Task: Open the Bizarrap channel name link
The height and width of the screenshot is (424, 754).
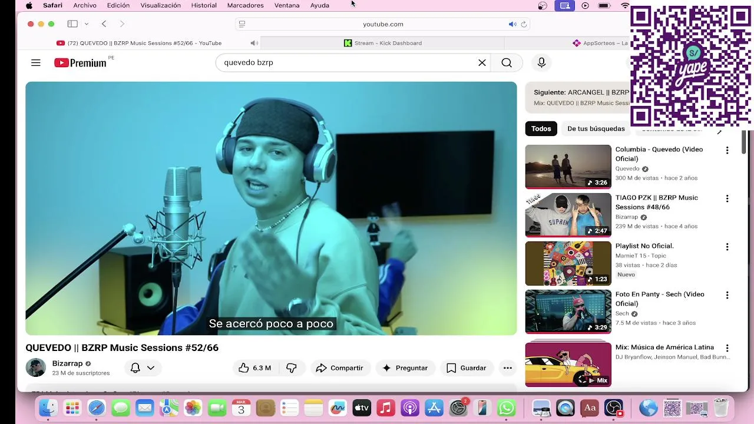Action: click(67, 363)
